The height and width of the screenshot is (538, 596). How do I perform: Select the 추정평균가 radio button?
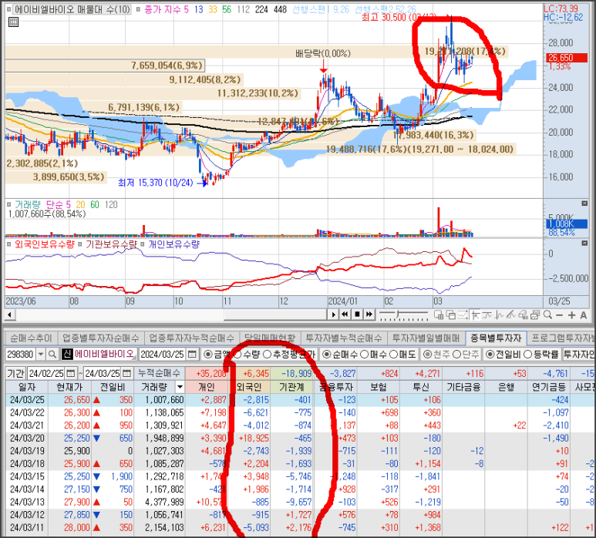point(267,355)
